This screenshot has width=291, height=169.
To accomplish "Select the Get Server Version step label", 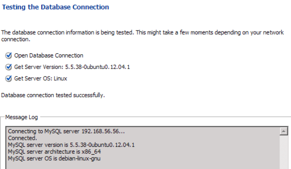I will 72,67.
